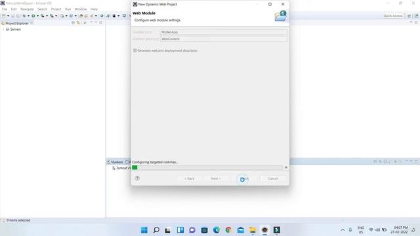Click the Eclipse icon in taskbar
Screen dimensions: 420x236
[264, 230]
